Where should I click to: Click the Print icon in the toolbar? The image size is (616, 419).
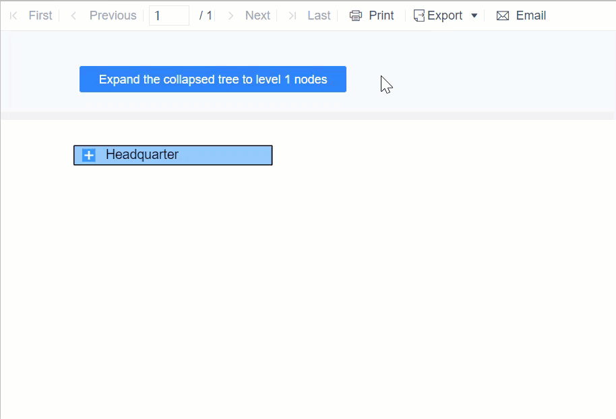coord(356,15)
